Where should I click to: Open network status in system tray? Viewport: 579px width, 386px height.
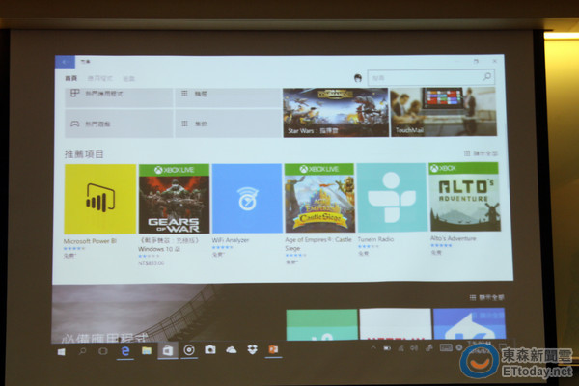tap(401, 348)
